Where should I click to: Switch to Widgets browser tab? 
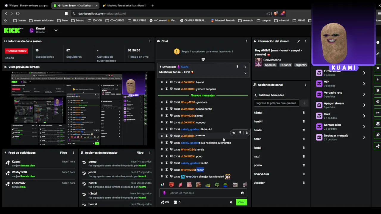click(26, 5)
